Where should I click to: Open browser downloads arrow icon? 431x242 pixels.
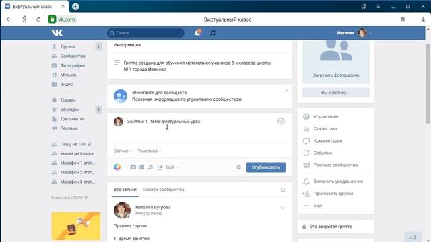(423, 19)
